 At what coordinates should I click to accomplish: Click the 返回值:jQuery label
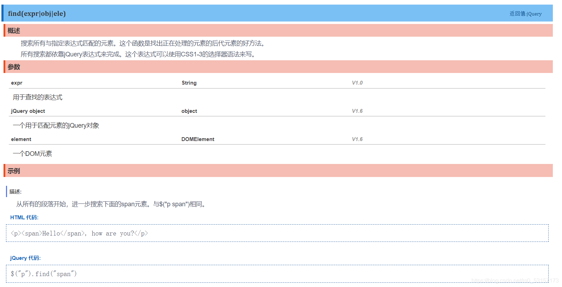[525, 14]
